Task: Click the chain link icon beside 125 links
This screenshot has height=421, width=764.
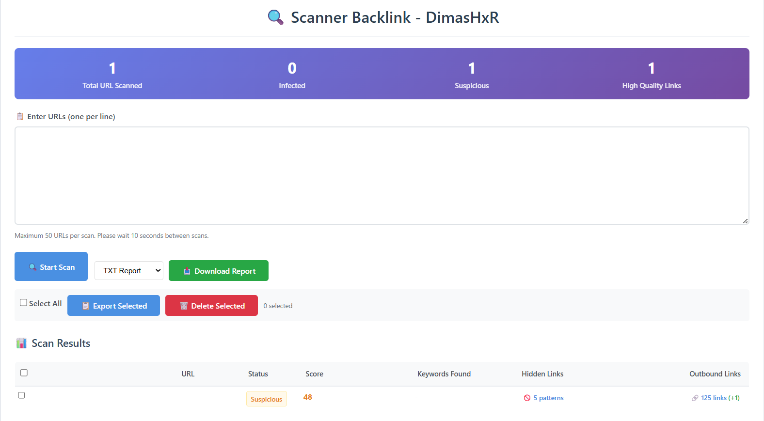Action: click(695, 398)
